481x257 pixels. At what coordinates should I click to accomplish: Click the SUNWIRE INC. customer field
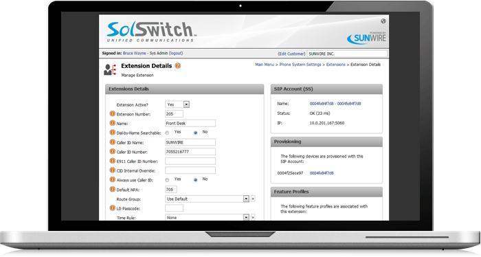(347, 54)
